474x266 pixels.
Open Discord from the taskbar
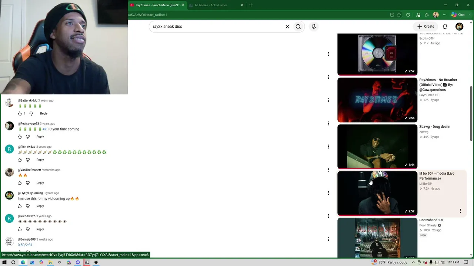click(78, 262)
